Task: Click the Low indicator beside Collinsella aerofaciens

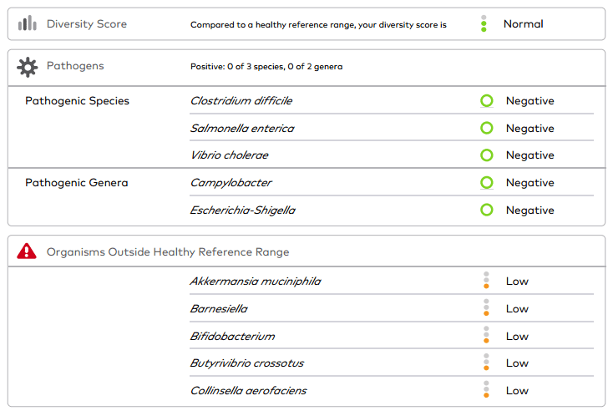Action: pyautogui.click(x=486, y=390)
